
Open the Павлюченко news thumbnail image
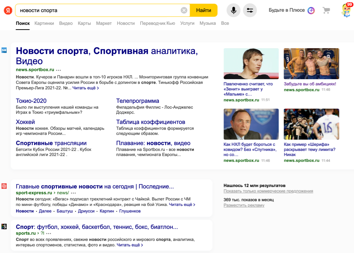251,63
